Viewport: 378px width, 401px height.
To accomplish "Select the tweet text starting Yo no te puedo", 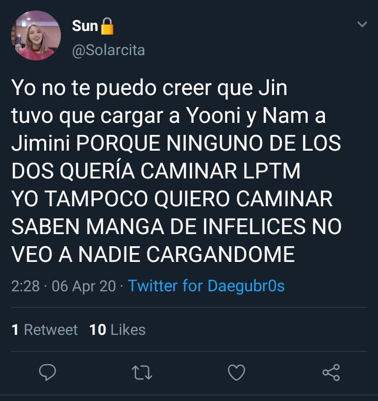I will pyautogui.click(x=176, y=171).
